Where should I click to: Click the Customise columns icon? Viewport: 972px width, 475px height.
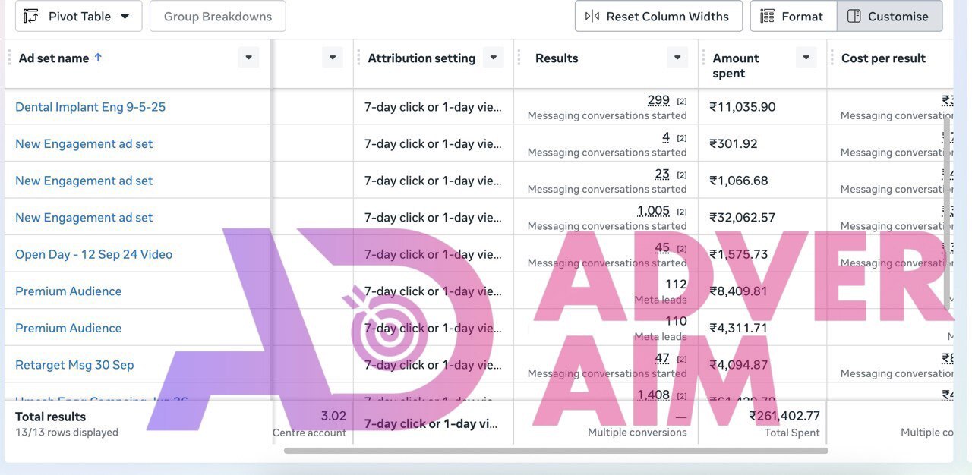click(x=854, y=17)
